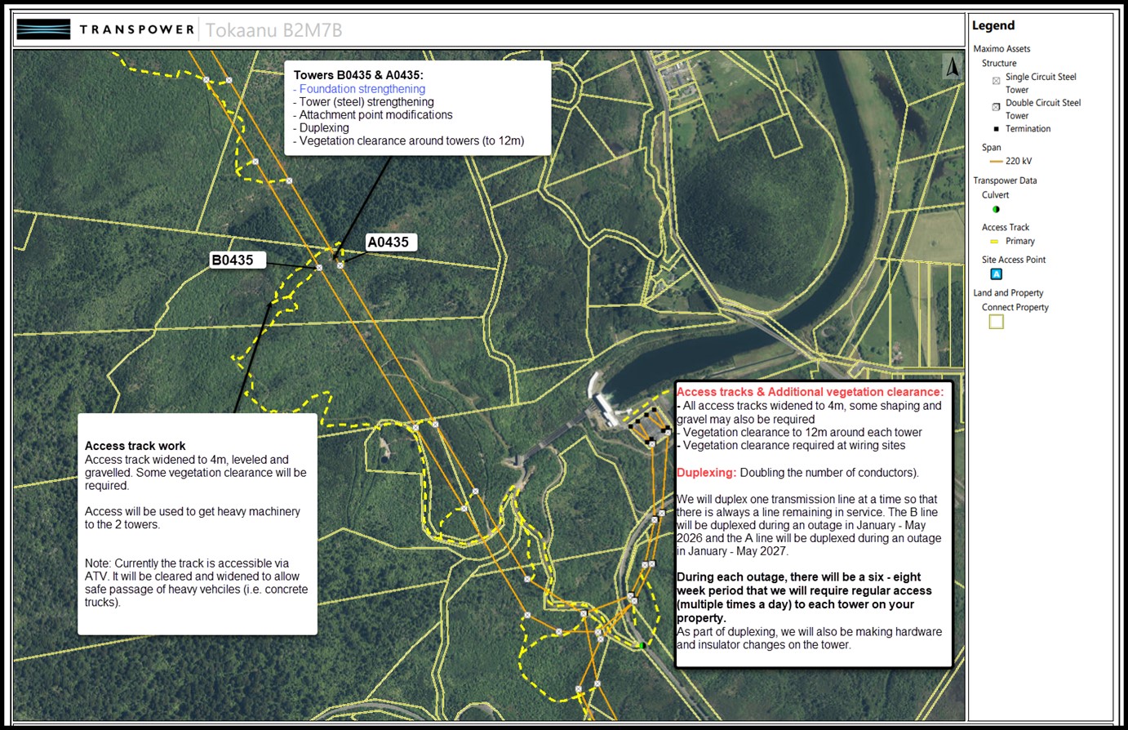Select the A0435 tower label
Viewport: 1128px width, 730px height.
pos(388,242)
